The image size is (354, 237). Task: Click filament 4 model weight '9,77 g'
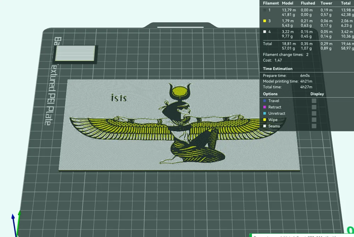(x=287, y=36)
